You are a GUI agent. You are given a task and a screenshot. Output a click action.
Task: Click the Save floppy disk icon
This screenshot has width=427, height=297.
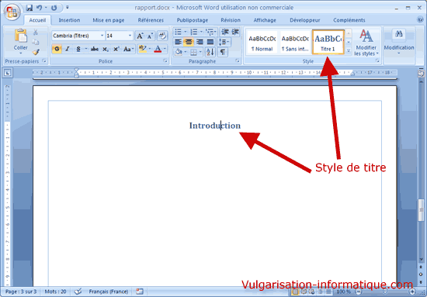point(30,8)
